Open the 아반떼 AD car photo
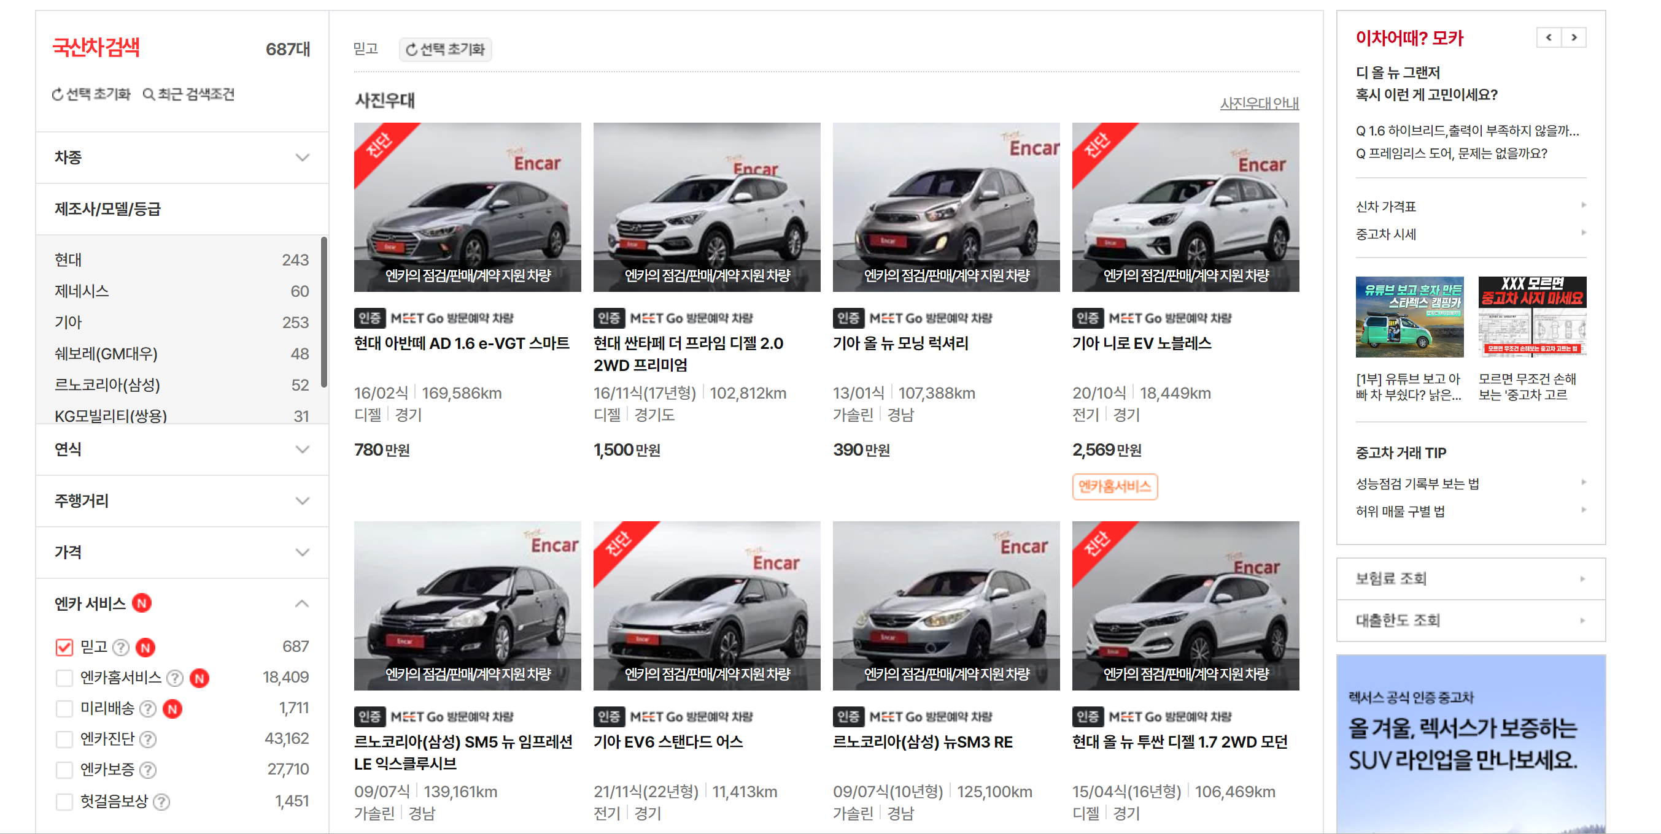 (x=468, y=207)
